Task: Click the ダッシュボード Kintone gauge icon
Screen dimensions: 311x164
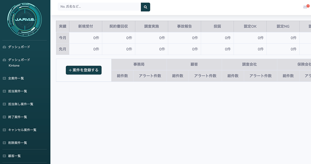Action: (x=4, y=60)
